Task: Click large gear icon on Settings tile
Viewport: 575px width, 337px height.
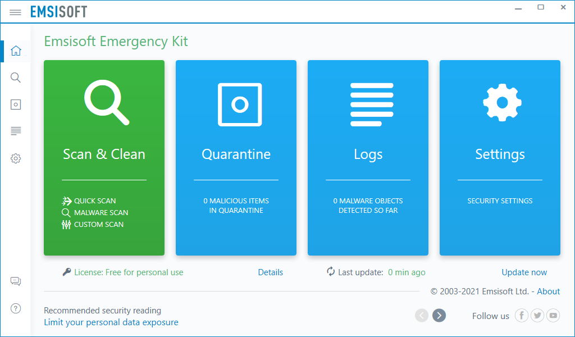Action: (502, 103)
